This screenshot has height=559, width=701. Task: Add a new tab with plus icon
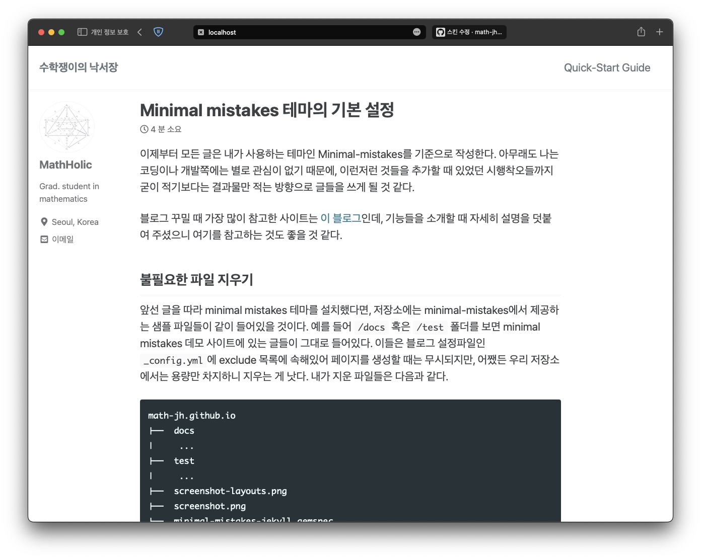pyautogui.click(x=659, y=32)
